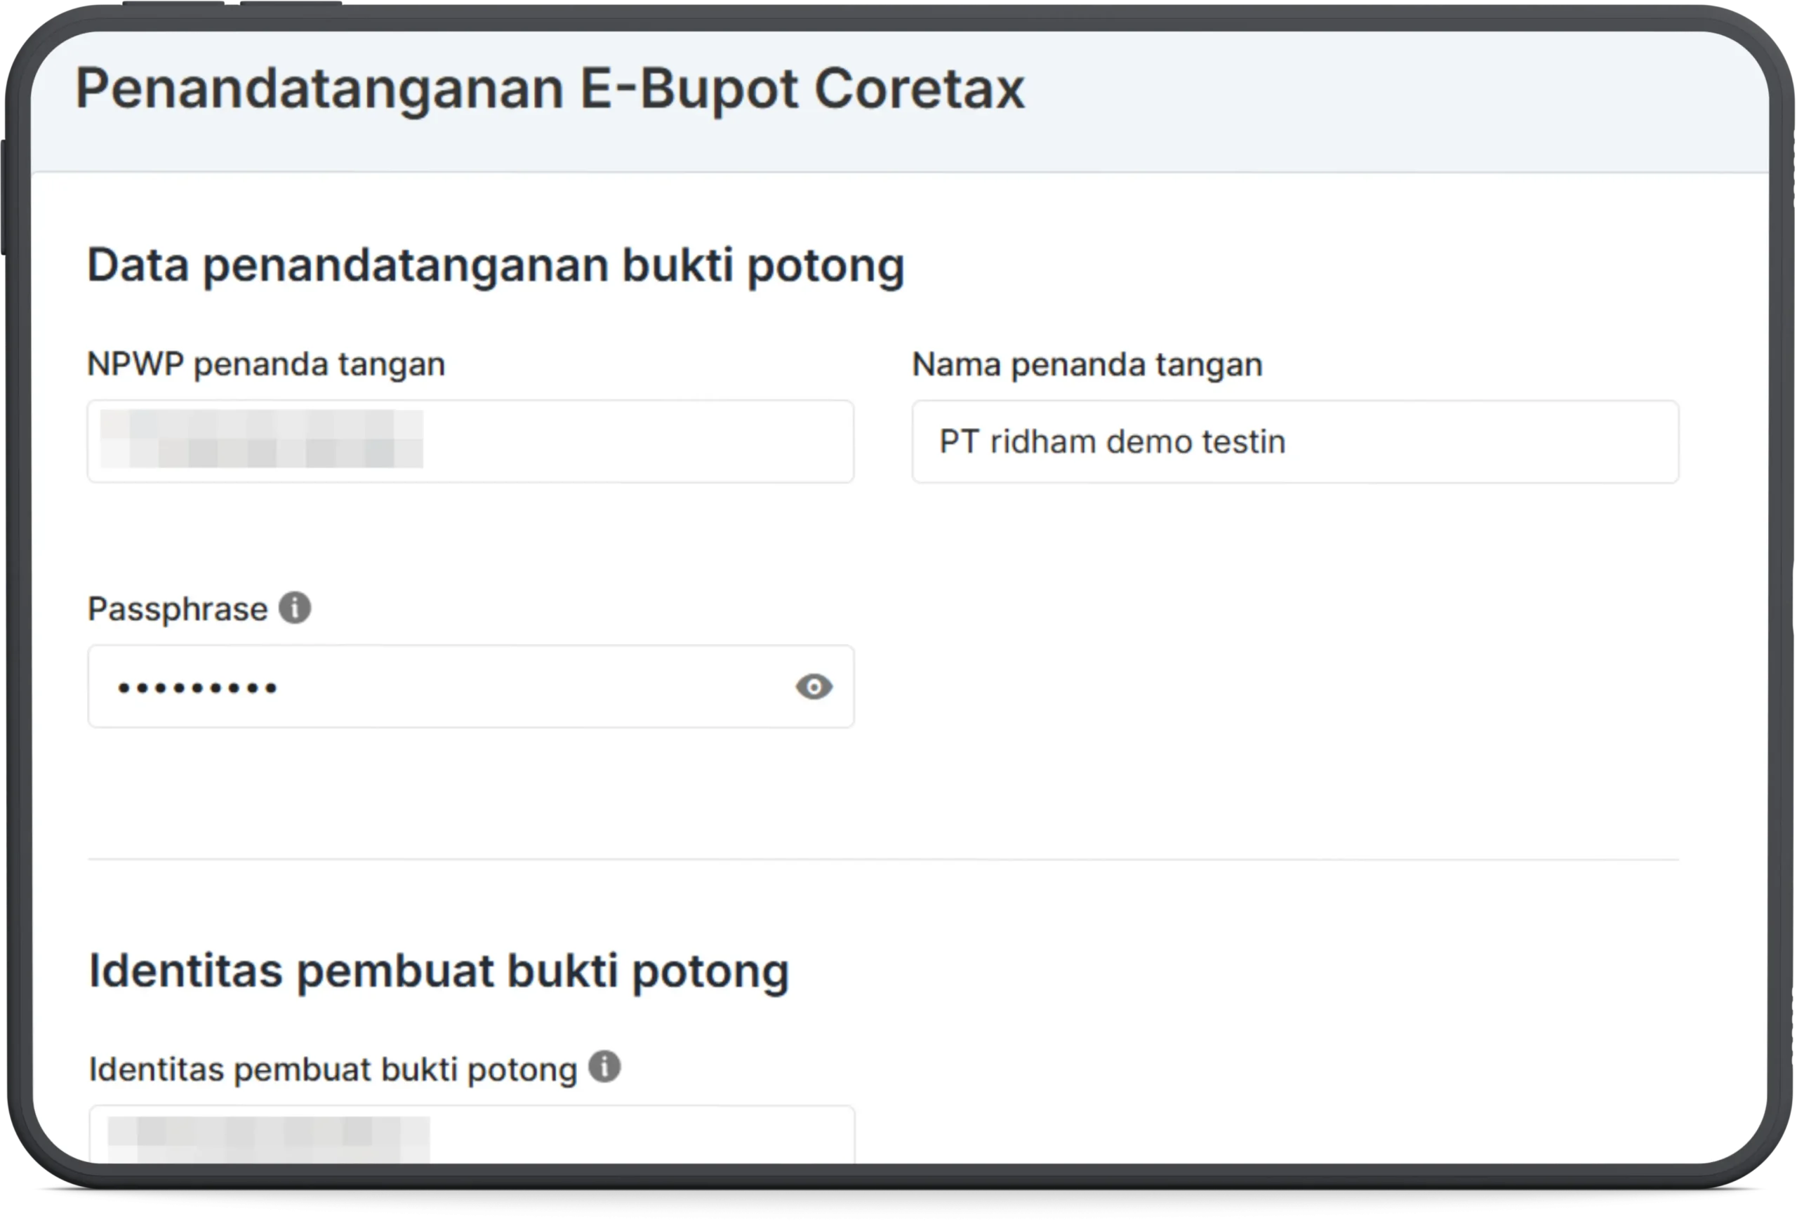Viewport: 1797px width, 1226px height.
Task: Click the Nama penanda tangan label text
Action: click(x=1087, y=364)
